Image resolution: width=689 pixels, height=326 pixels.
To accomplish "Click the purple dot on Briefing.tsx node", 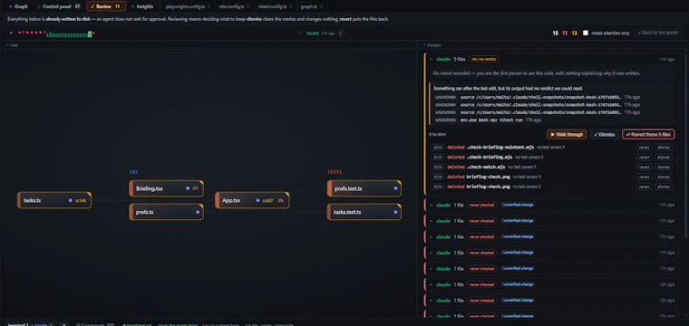I will tap(188, 188).
